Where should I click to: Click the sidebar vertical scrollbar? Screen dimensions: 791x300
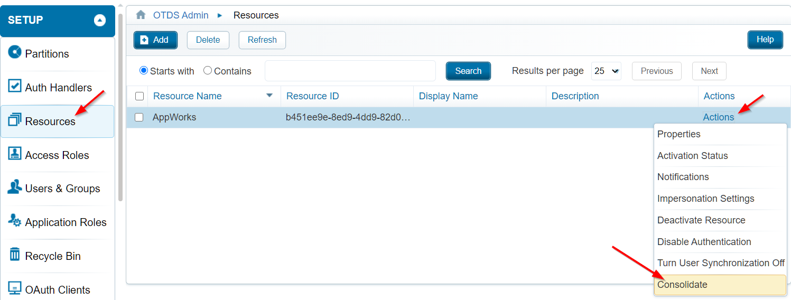[x=120, y=106]
